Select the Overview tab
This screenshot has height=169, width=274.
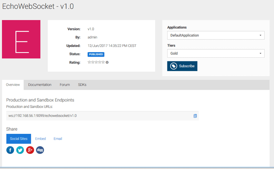(13, 85)
